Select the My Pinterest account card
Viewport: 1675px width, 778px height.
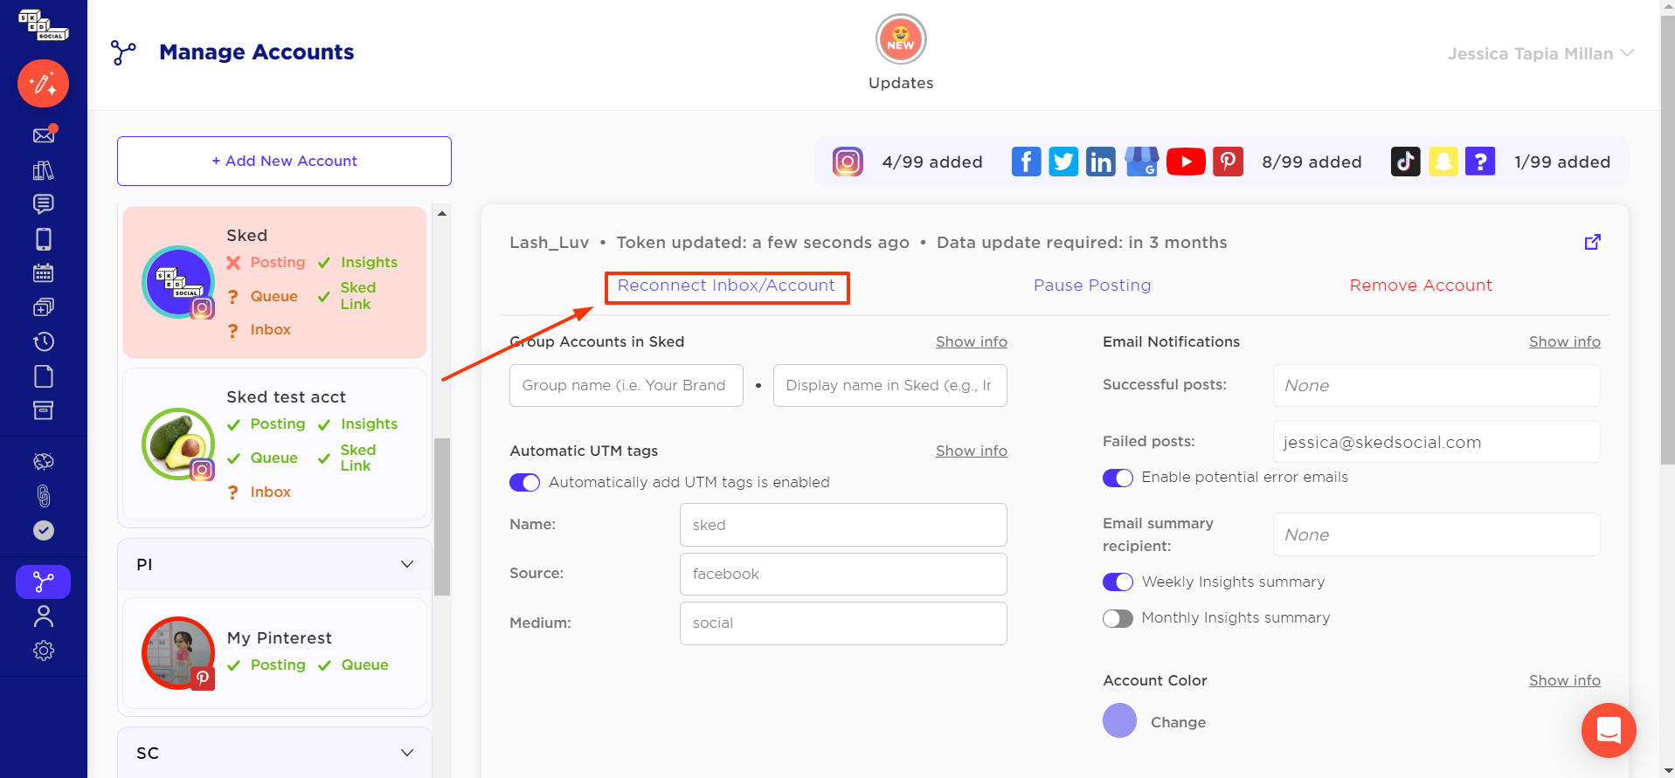(x=274, y=653)
